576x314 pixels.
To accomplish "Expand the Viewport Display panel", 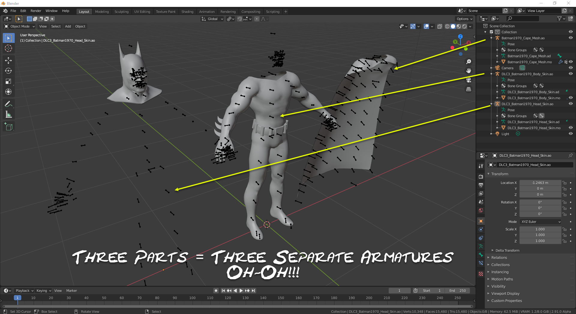I will [505, 294].
